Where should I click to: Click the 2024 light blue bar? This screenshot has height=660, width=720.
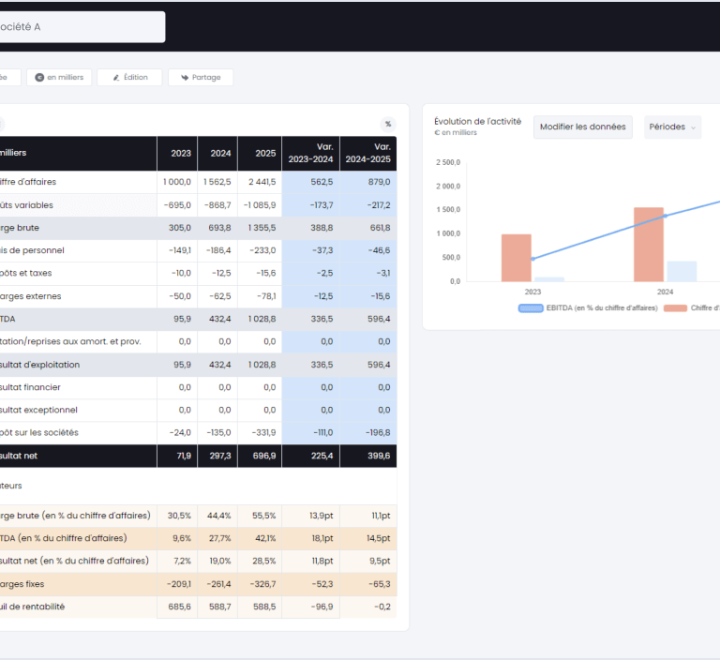pos(682,272)
